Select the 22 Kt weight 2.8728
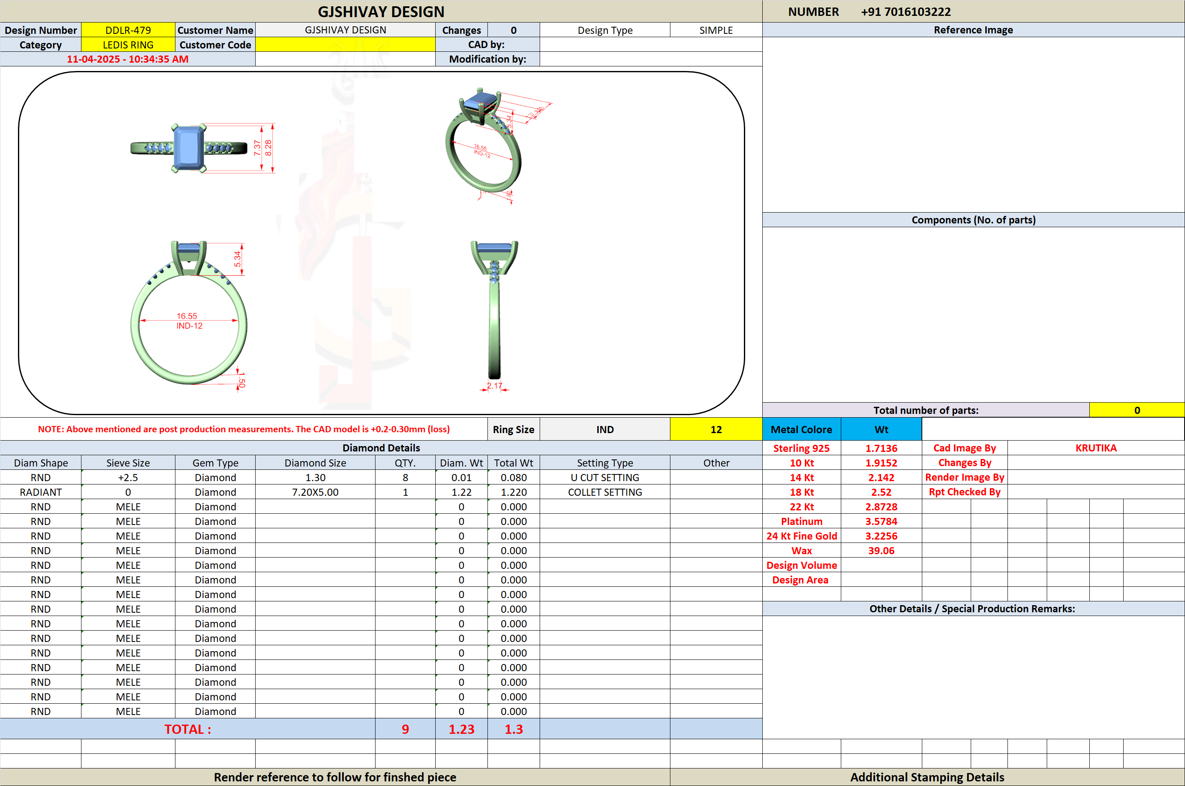The width and height of the screenshot is (1185, 786). (881, 507)
